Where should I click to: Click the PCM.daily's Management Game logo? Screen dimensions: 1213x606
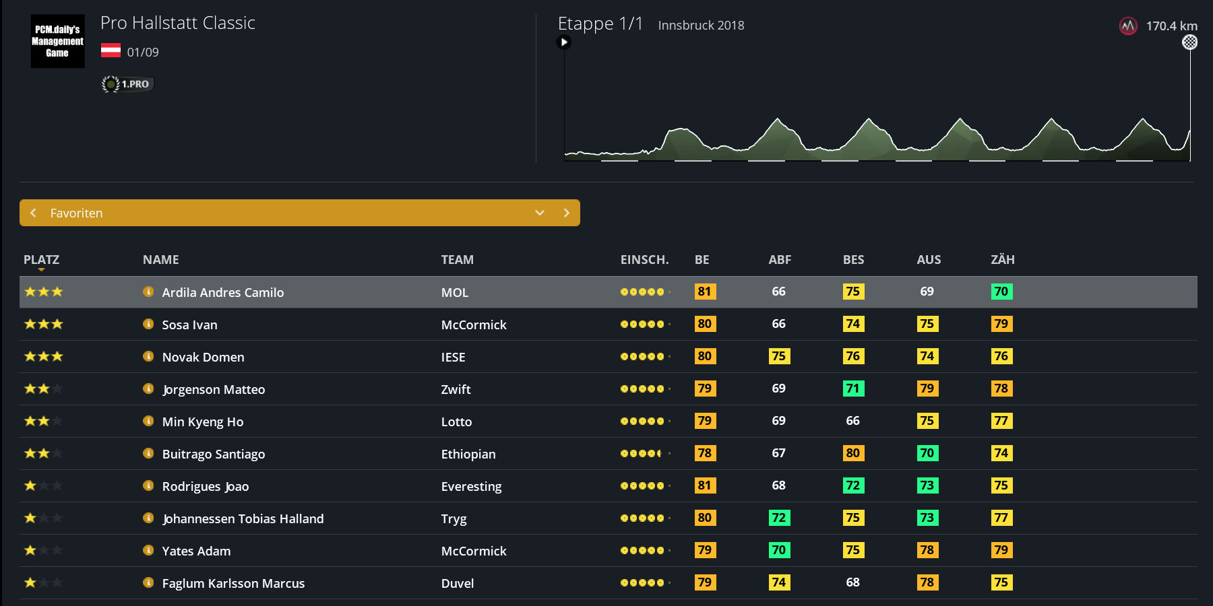point(57,41)
